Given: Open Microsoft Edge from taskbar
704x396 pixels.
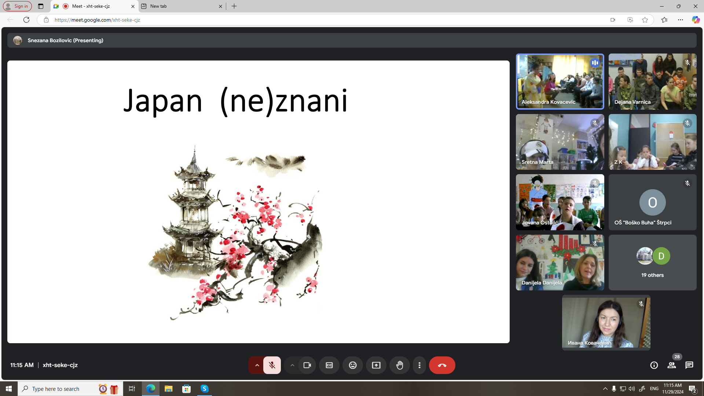Looking at the screenshot, I should (x=151, y=389).
